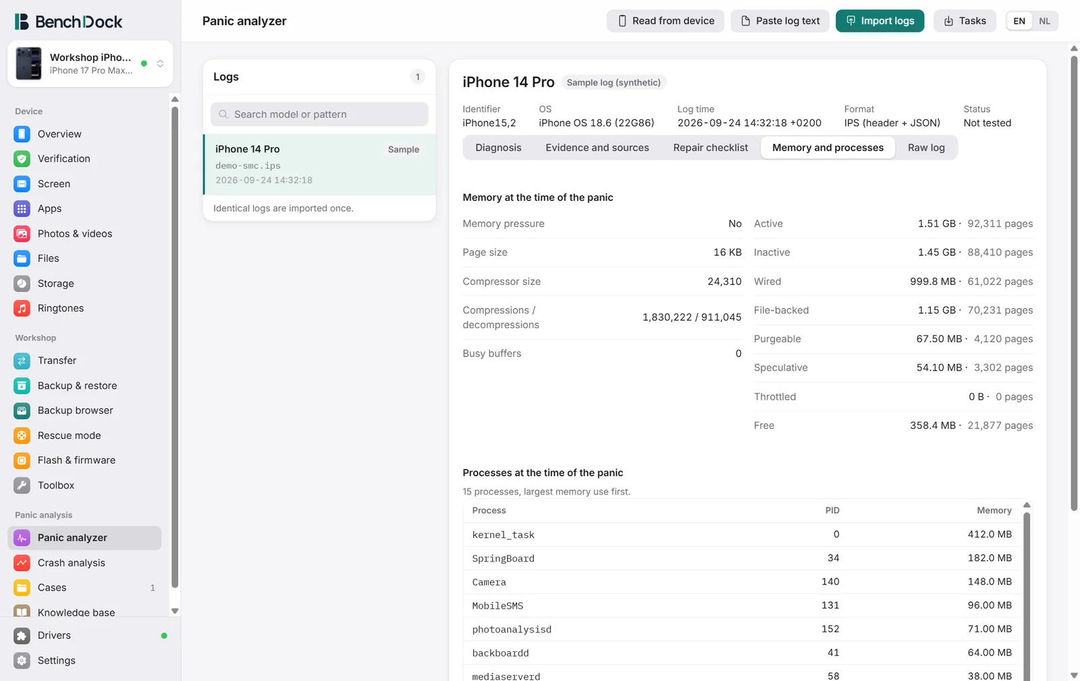1080x681 pixels.
Task: Click the process table scroll-up arrow
Action: click(1027, 505)
